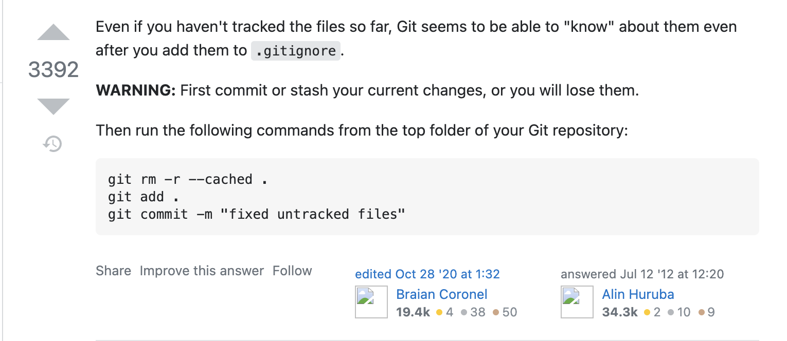Viewport: 787px width, 341px height.
Task: Visit Alin Huruba's profile name link
Action: click(638, 294)
